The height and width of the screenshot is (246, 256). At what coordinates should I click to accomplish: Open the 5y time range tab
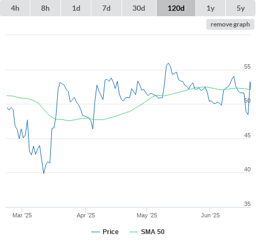[x=241, y=8]
